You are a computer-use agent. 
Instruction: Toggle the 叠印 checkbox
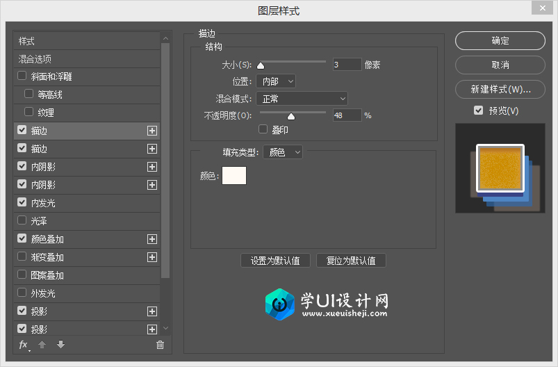(263, 129)
